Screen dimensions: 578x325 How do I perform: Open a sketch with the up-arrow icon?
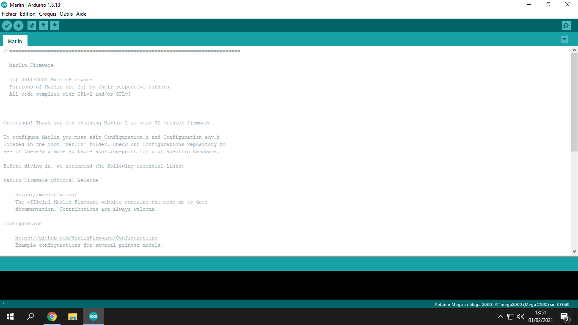pyautogui.click(x=43, y=26)
